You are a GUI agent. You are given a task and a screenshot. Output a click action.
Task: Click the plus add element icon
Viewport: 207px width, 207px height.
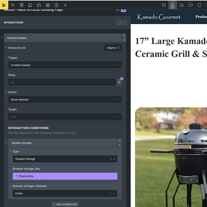65,5
